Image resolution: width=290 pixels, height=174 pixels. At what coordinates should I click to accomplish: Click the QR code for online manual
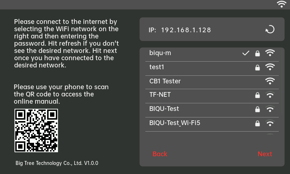(36, 130)
